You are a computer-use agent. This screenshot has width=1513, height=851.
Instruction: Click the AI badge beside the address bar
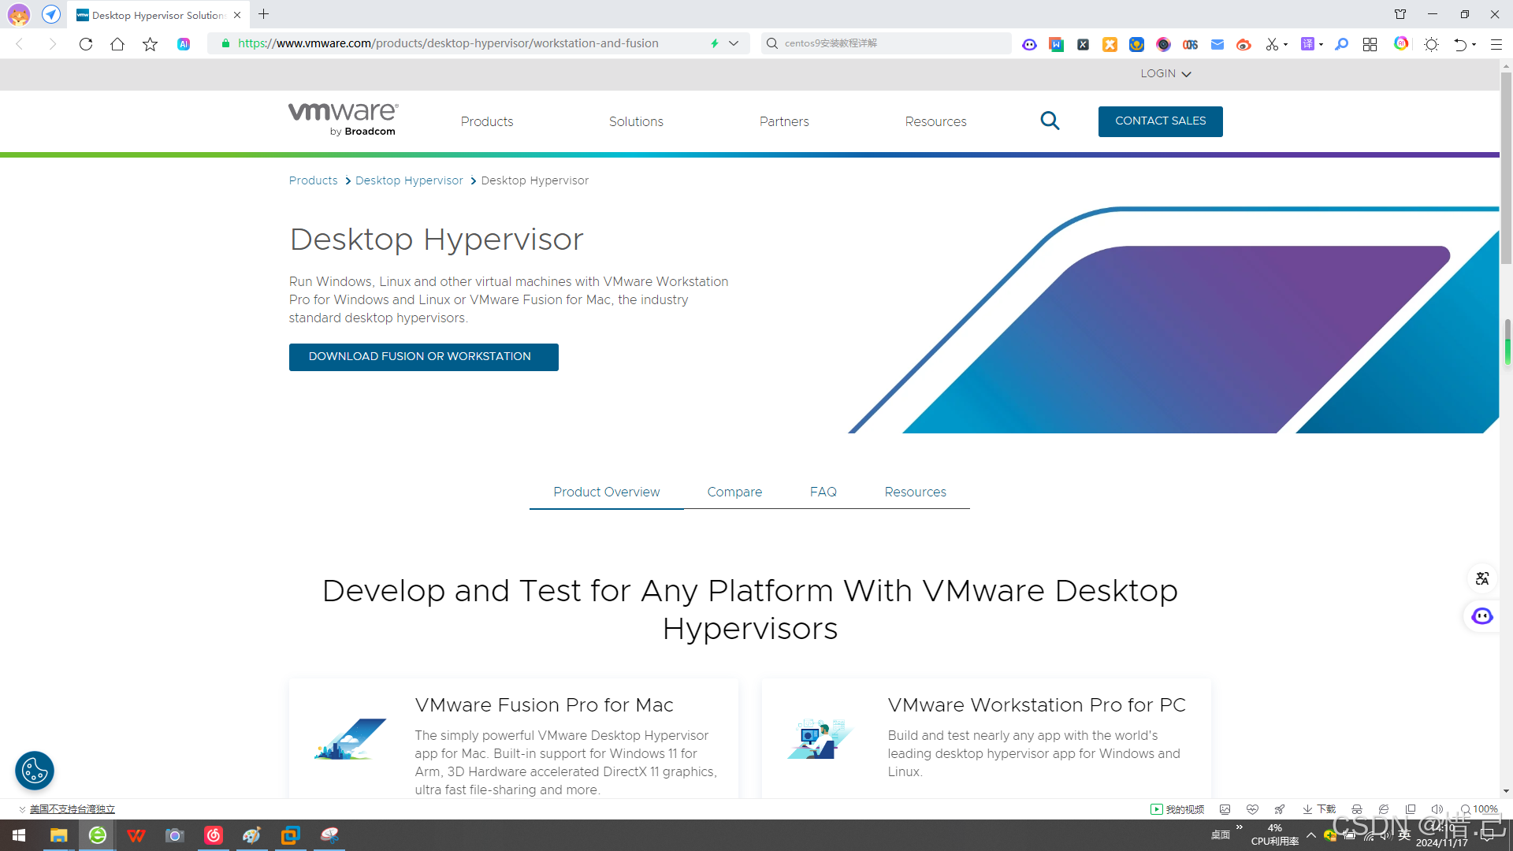pyautogui.click(x=184, y=44)
